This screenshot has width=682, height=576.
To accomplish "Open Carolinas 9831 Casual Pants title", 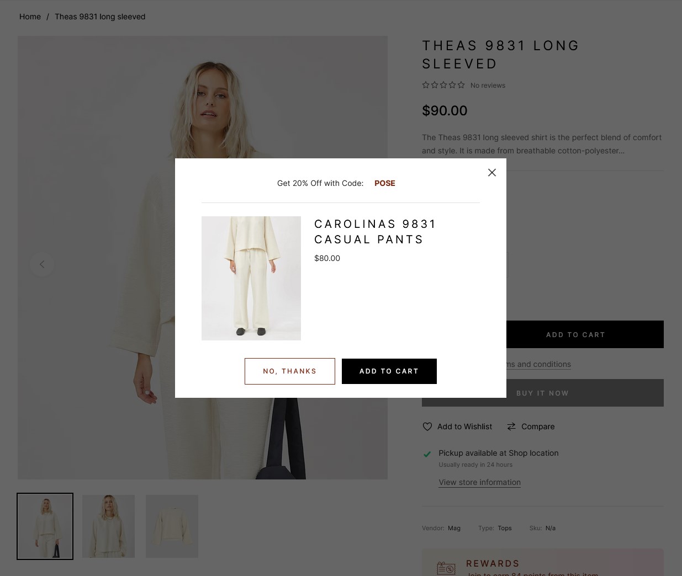I will coord(375,232).
